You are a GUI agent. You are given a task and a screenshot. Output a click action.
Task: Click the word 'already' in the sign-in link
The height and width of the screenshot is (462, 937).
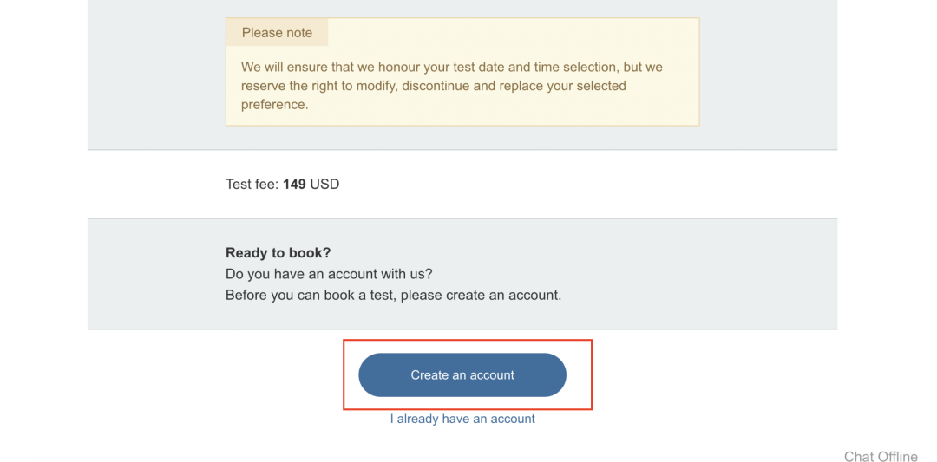[x=423, y=419]
